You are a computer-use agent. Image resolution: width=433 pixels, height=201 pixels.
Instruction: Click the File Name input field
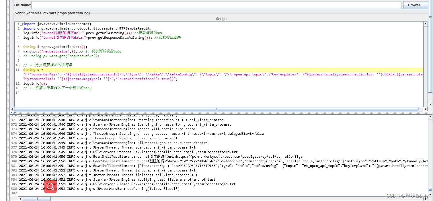[216, 5]
